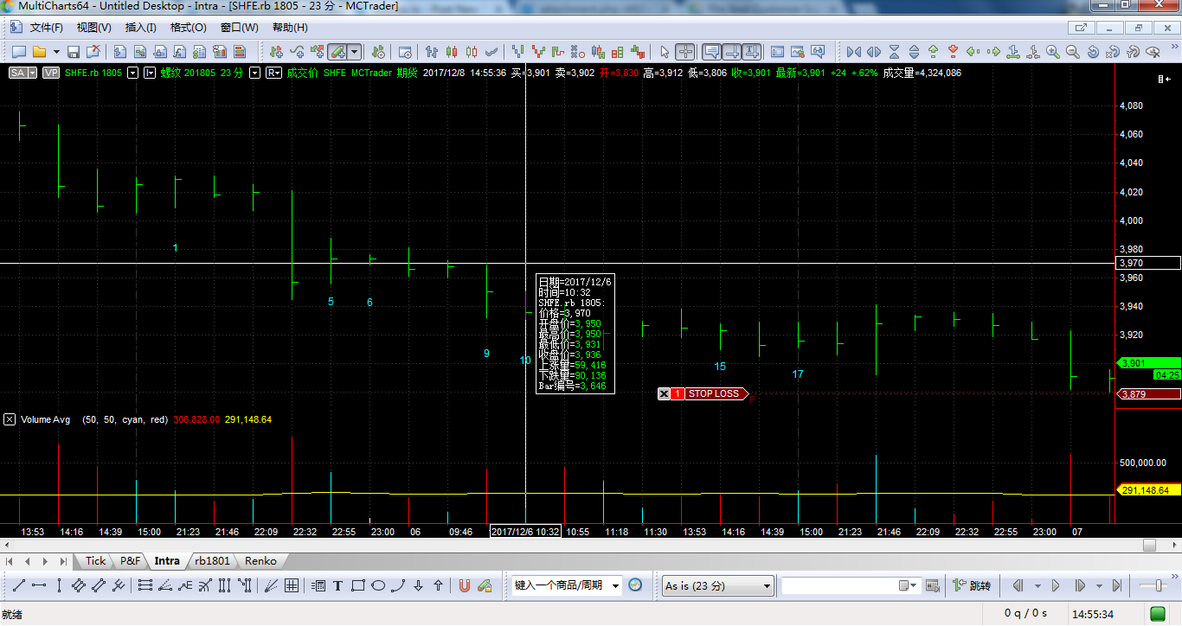
Task: Switch chart style to candlestick
Action: [452, 52]
